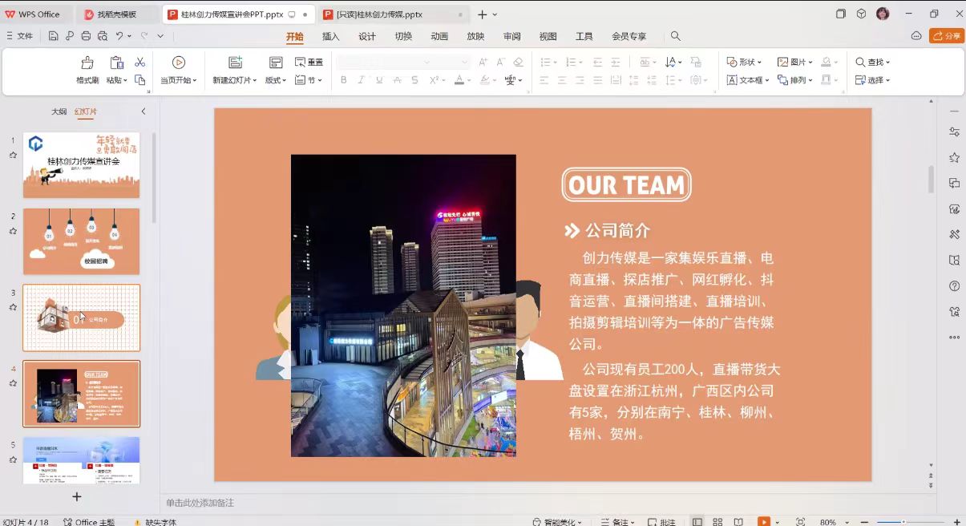The height and width of the screenshot is (526, 966).
Task: Click the search magnifier beside 会员专享
Action: point(676,36)
